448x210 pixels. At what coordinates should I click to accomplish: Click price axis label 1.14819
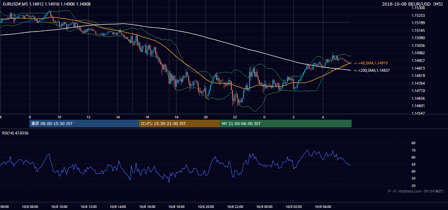pos(418,76)
